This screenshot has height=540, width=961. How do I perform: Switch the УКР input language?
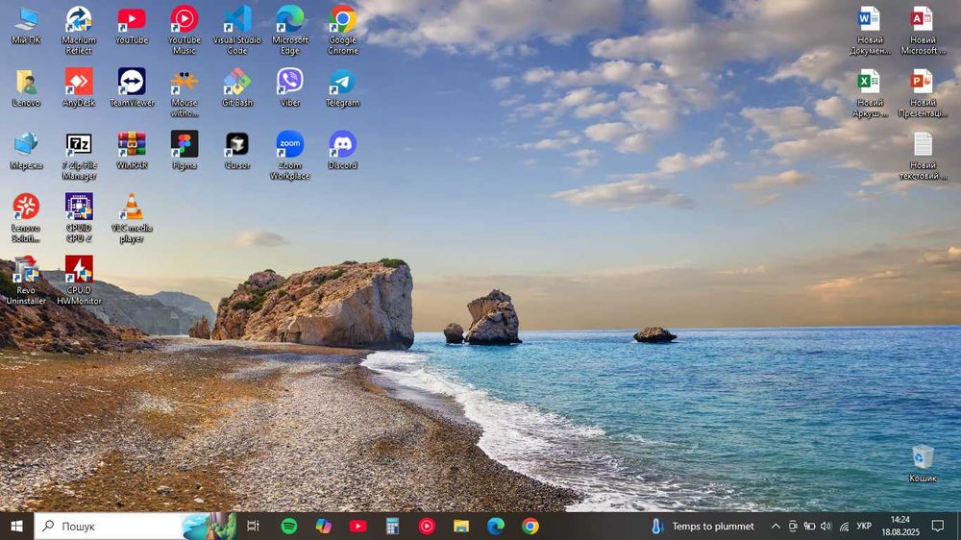pyautogui.click(x=864, y=526)
